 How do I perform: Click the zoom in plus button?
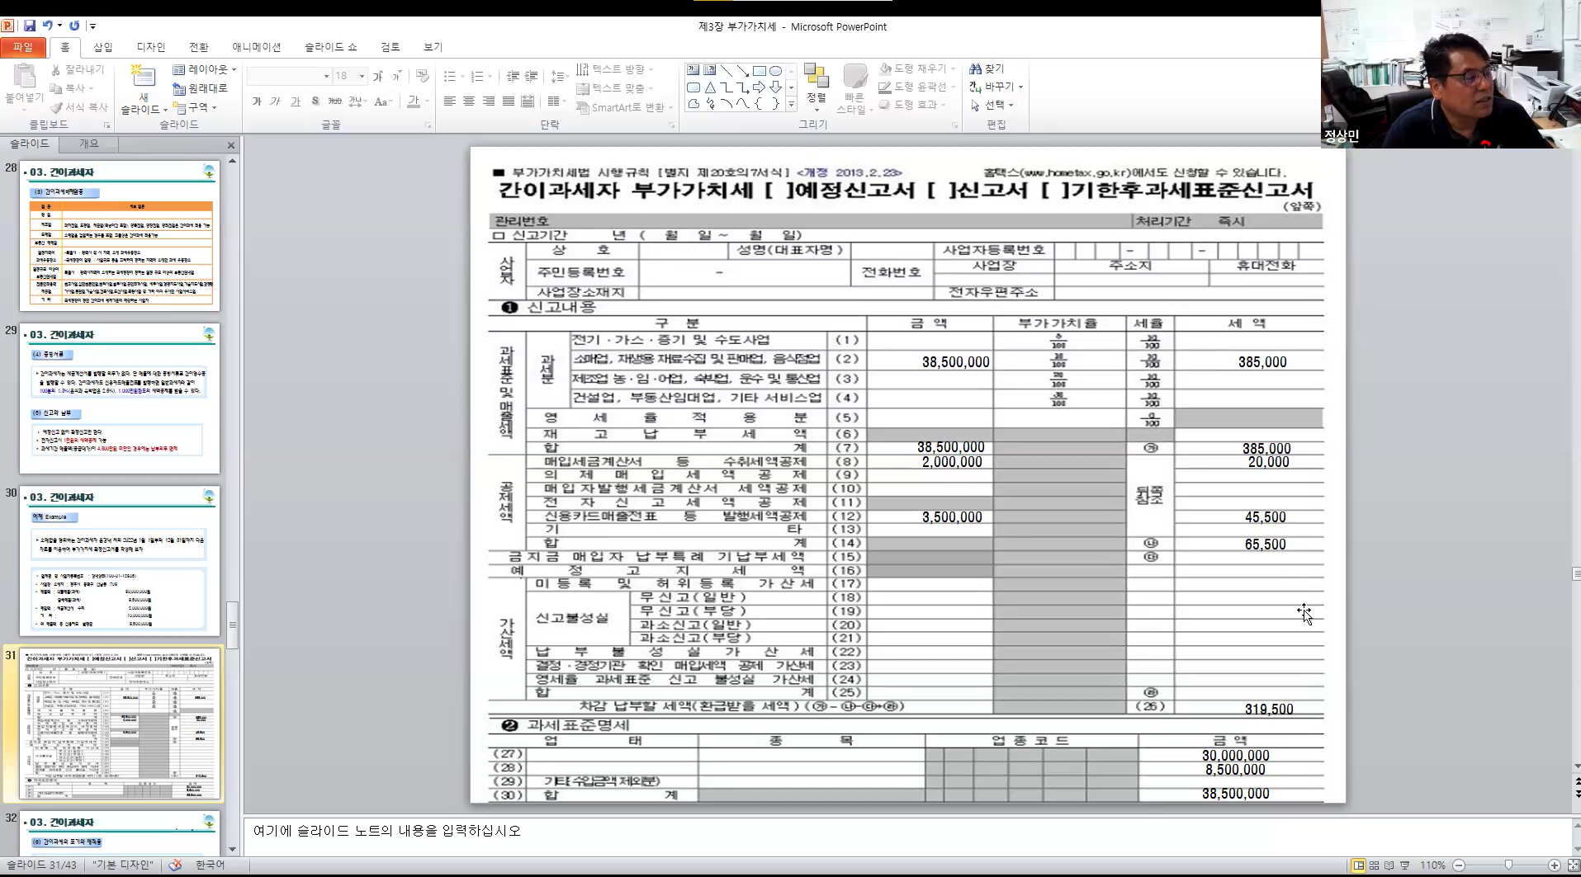click(1555, 865)
